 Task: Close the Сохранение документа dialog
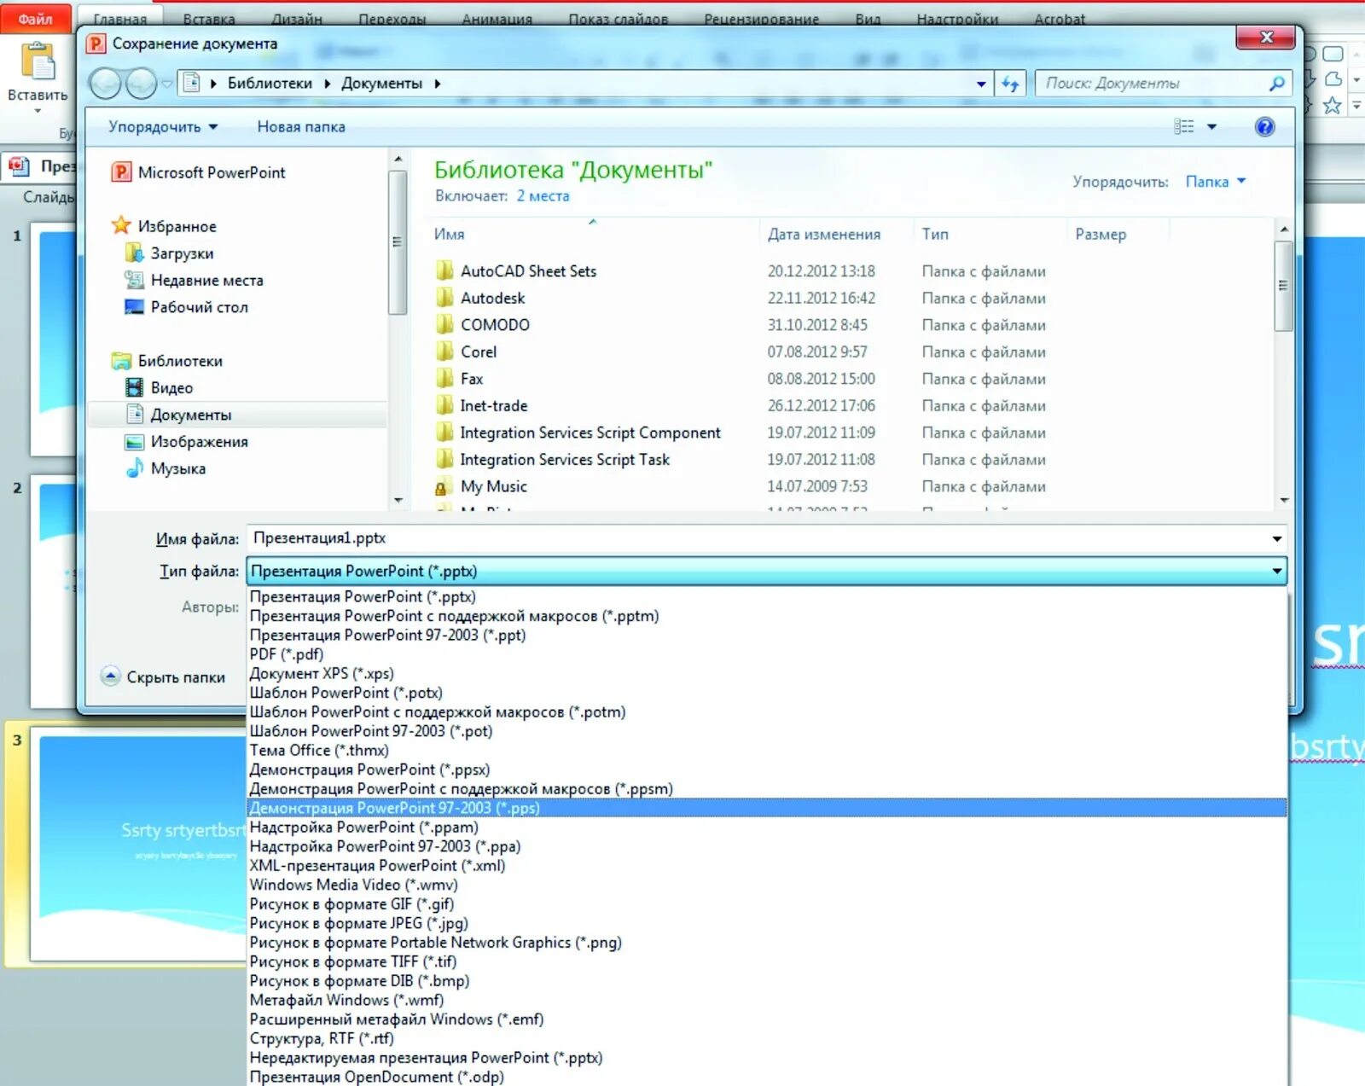click(x=1266, y=37)
